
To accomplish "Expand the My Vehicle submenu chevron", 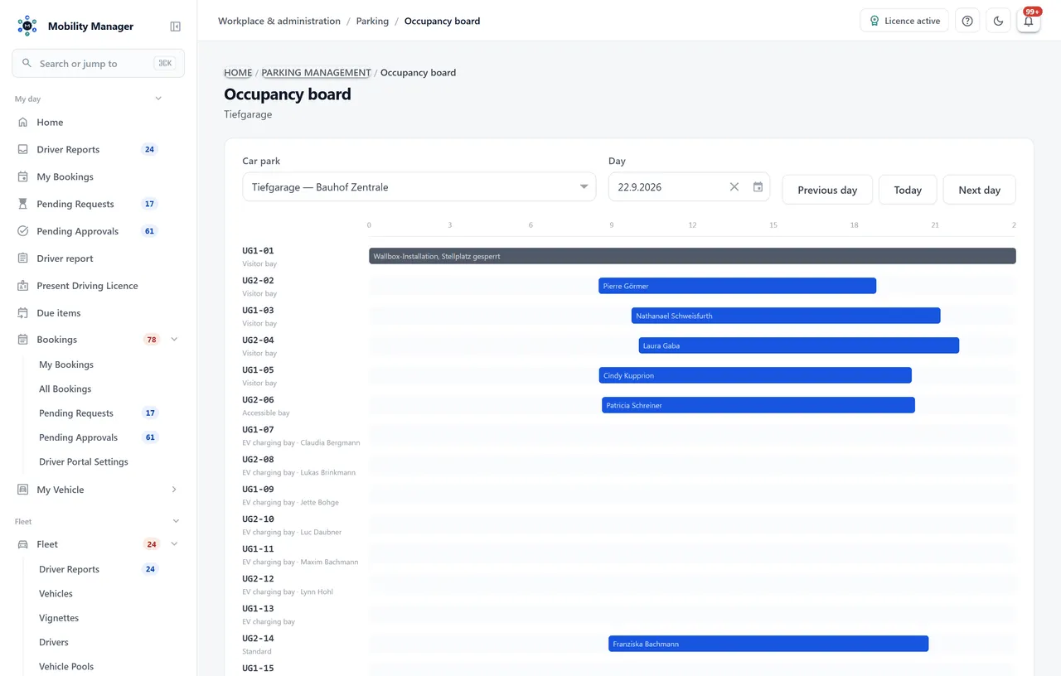I will [x=174, y=490].
